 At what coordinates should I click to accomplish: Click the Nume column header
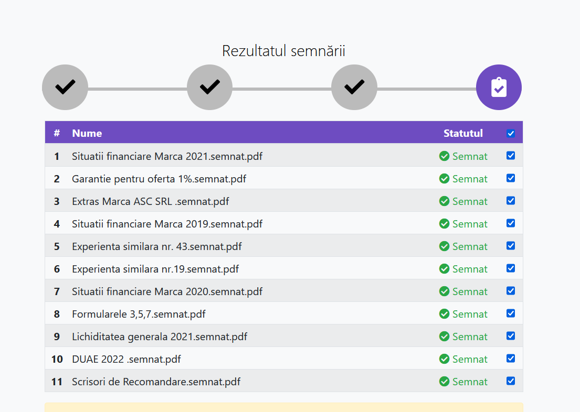[x=87, y=133]
